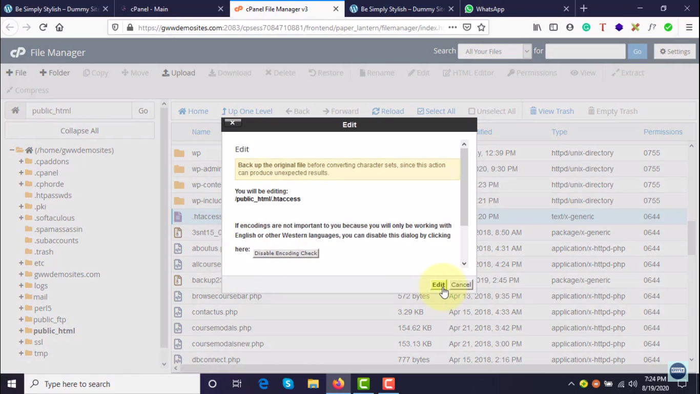Click the Move toolbar item

[x=135, y=73]
